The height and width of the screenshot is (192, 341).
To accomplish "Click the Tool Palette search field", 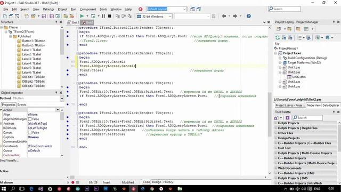I will [x=307, y=118].
